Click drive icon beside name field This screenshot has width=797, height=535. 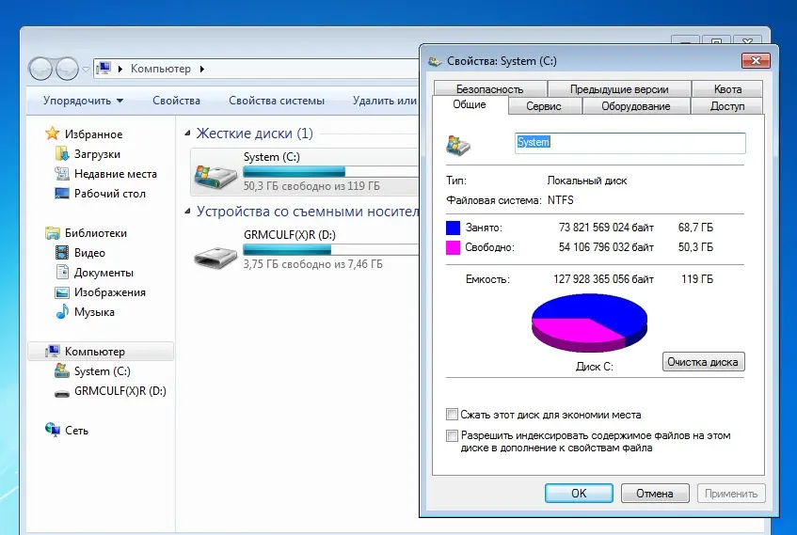(458, 144)
